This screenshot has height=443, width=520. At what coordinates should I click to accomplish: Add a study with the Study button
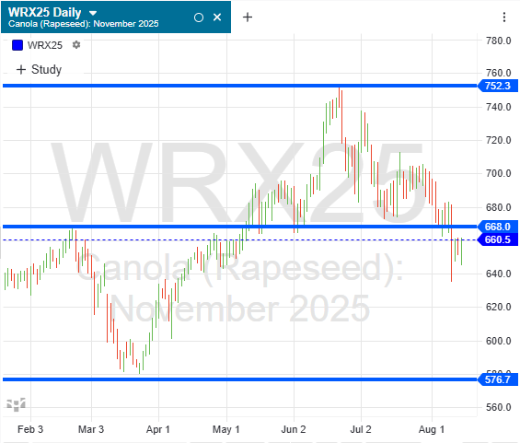click(x=40, y=69)
